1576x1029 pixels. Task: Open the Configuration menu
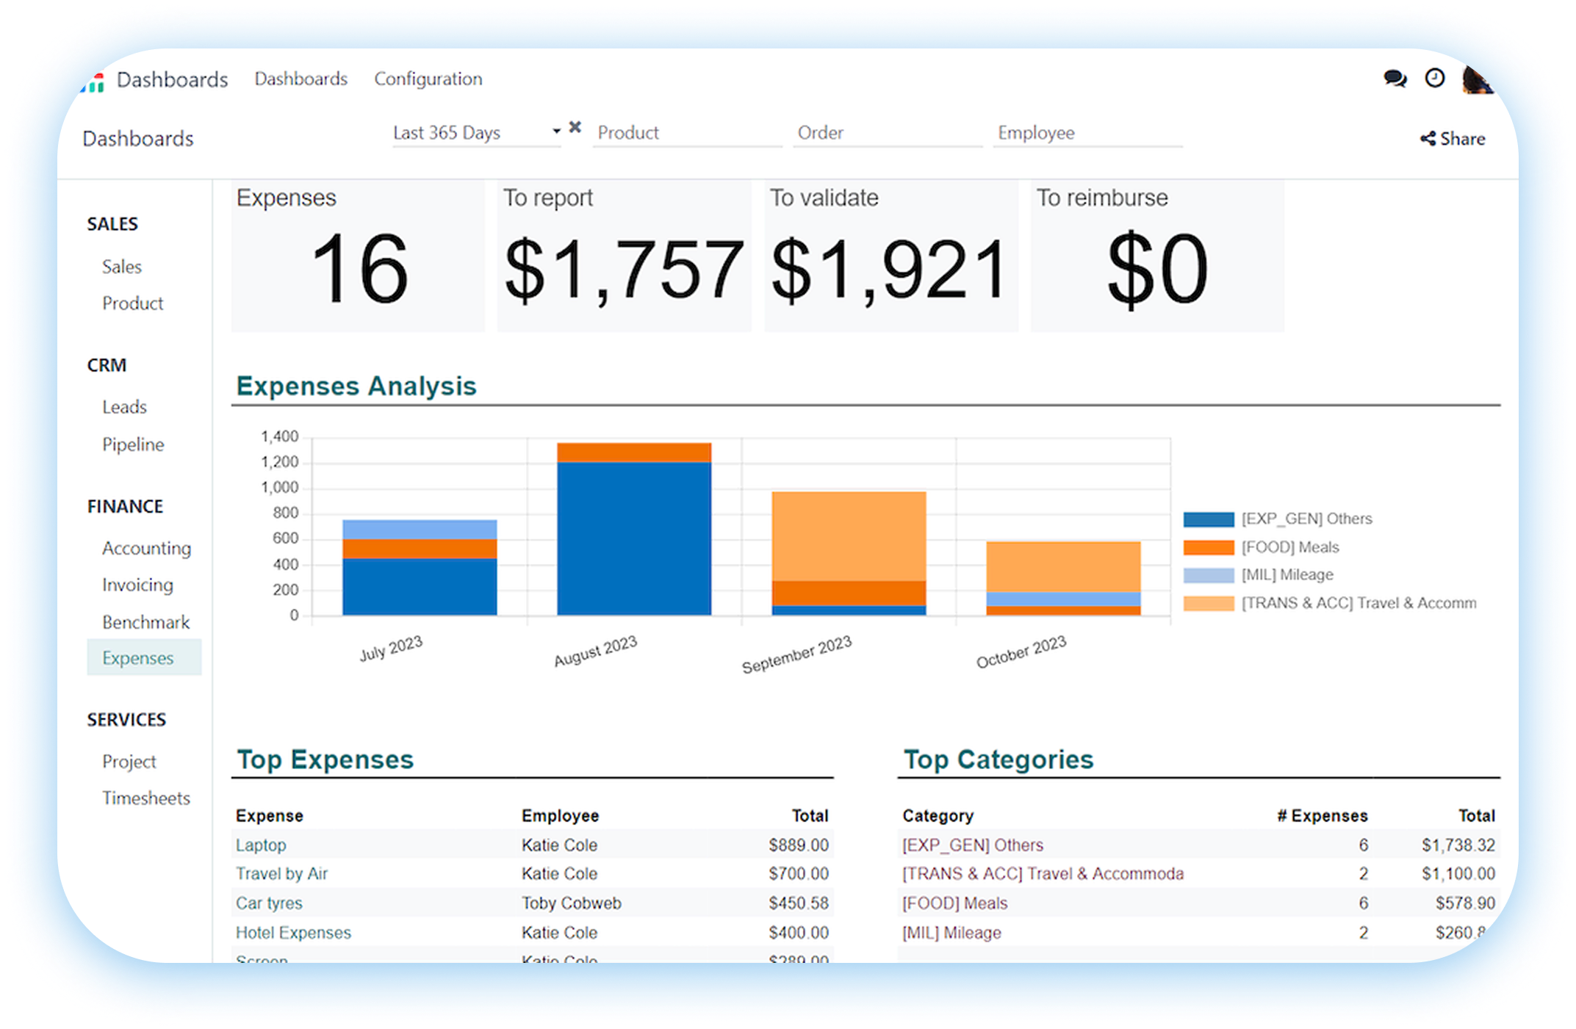coord(428,79)
